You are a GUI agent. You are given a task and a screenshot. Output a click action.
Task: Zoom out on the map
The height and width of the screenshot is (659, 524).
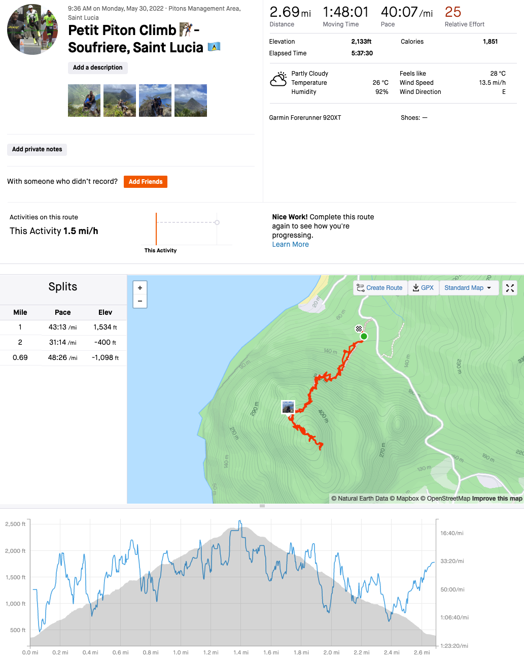(x=140, y=301)
